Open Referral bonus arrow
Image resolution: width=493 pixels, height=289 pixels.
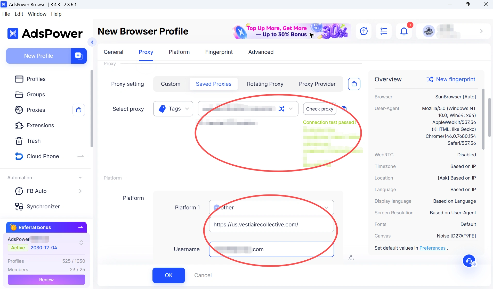[x=80, y=227]
